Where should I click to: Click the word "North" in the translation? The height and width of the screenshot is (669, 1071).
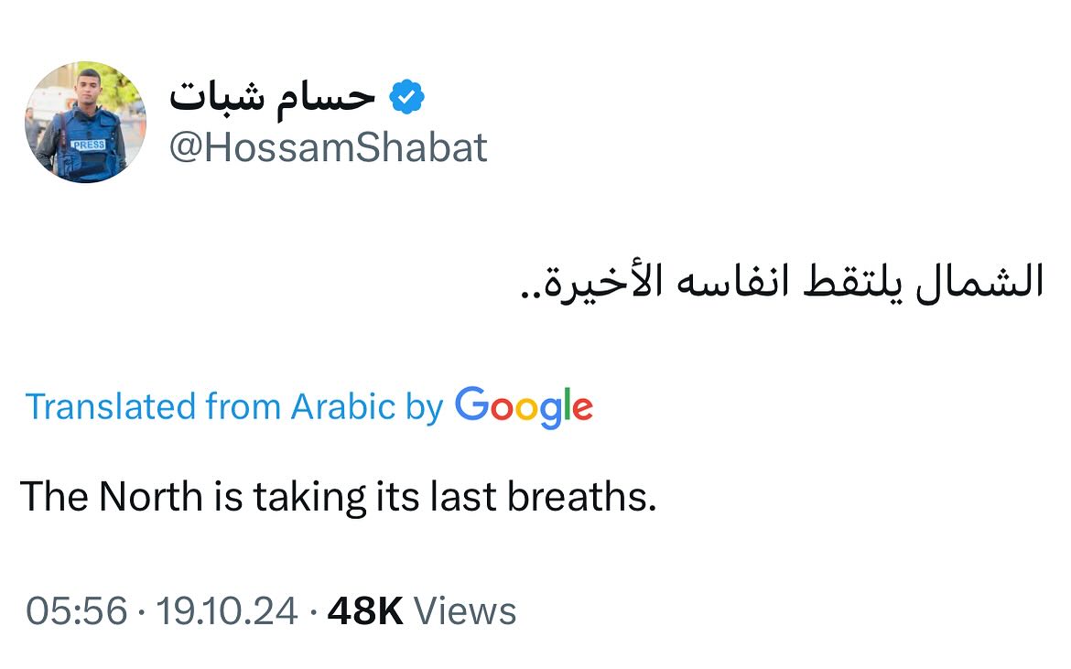click(x=150, y=497)
